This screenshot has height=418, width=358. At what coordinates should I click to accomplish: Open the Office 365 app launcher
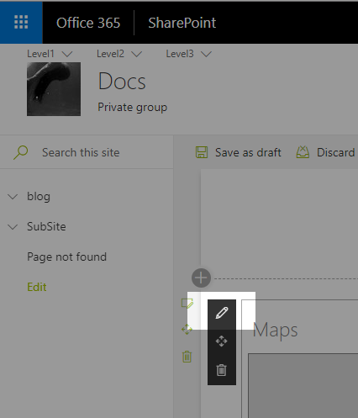[x=21, y=22]
